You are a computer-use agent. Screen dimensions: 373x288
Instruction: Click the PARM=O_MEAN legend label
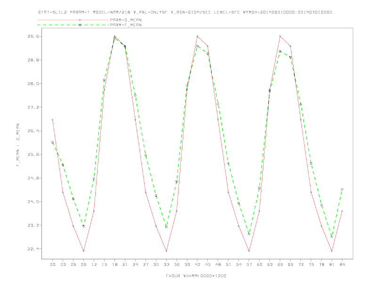[126, 20]
